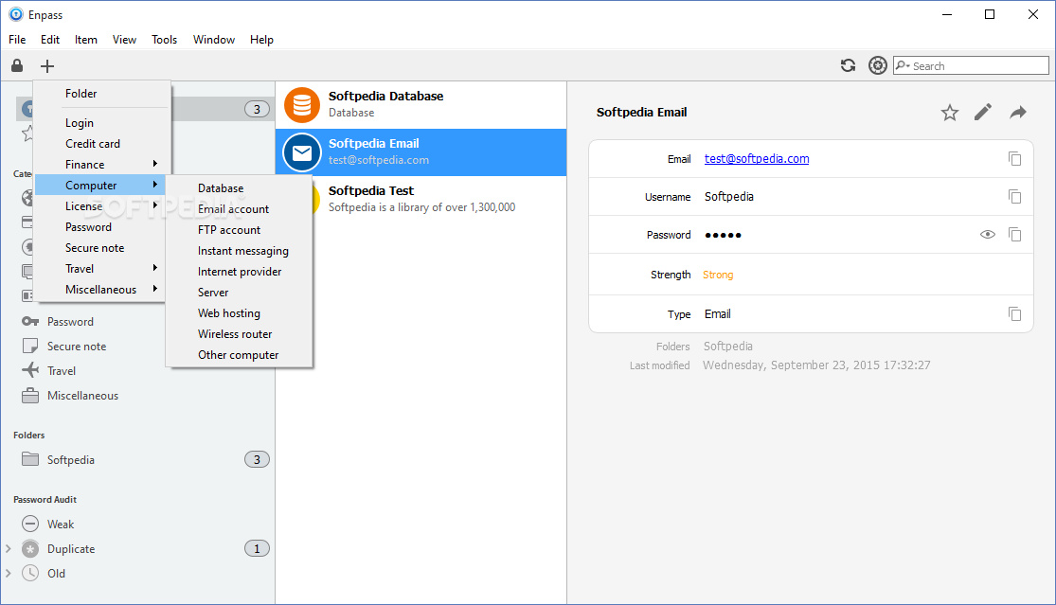
Task: Share item with arrow icon
Action: point(1017,113)
